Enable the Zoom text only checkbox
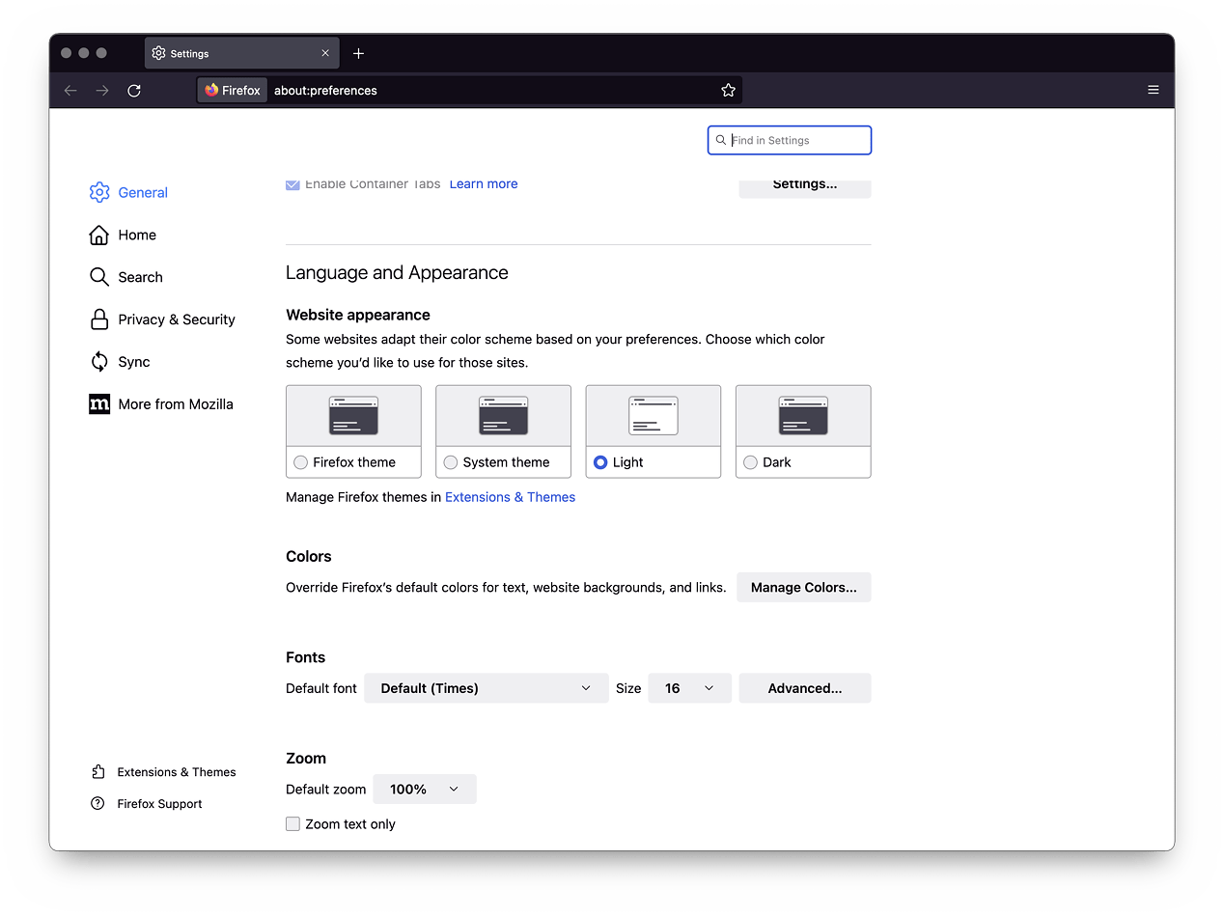The height and width of the screenshot is (916, 1224). pyautogui.click(x=292, y=823)
